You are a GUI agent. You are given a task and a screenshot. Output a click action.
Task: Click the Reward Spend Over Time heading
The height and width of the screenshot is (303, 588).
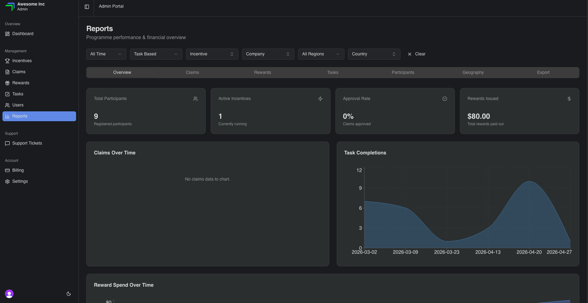124,285
